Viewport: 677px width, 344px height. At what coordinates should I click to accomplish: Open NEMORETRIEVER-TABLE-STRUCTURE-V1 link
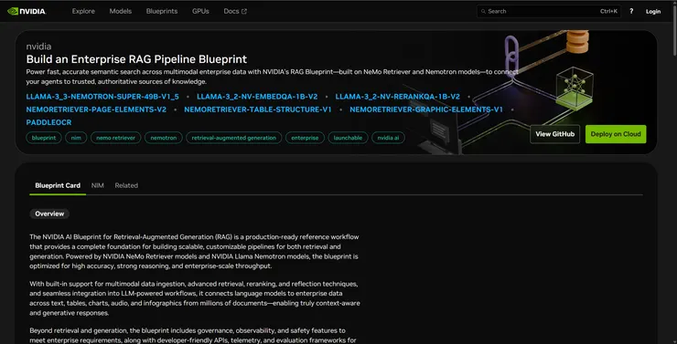(x=258, y=109)
